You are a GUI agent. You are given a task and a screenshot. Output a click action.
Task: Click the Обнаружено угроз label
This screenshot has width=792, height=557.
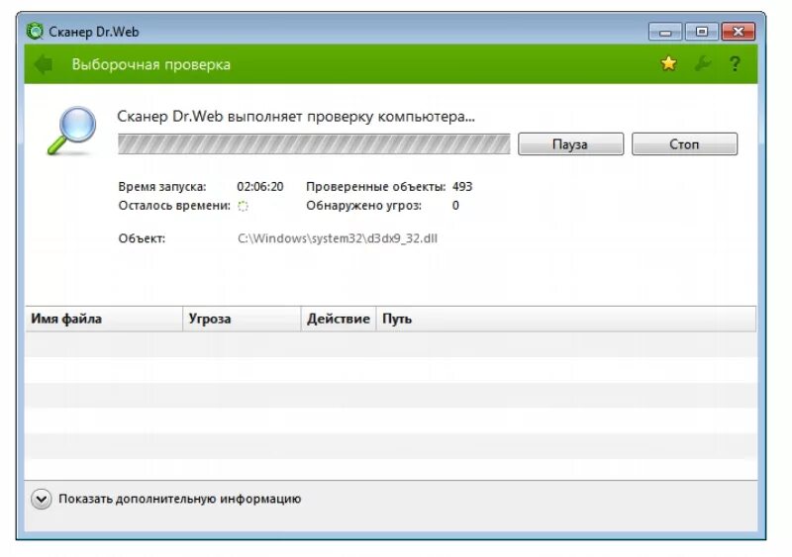click(x=363, y=206)
